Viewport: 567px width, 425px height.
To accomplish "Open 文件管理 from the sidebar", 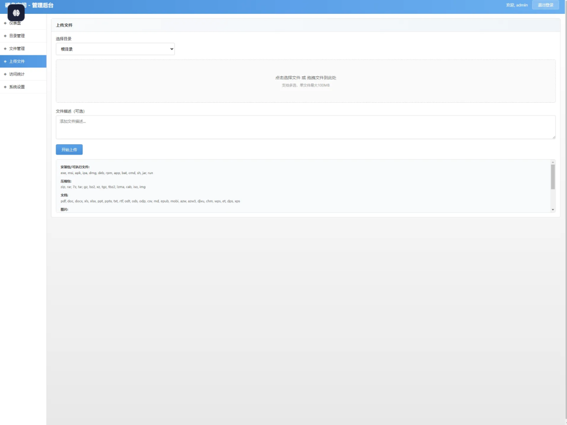I will [x=17, y=49].
